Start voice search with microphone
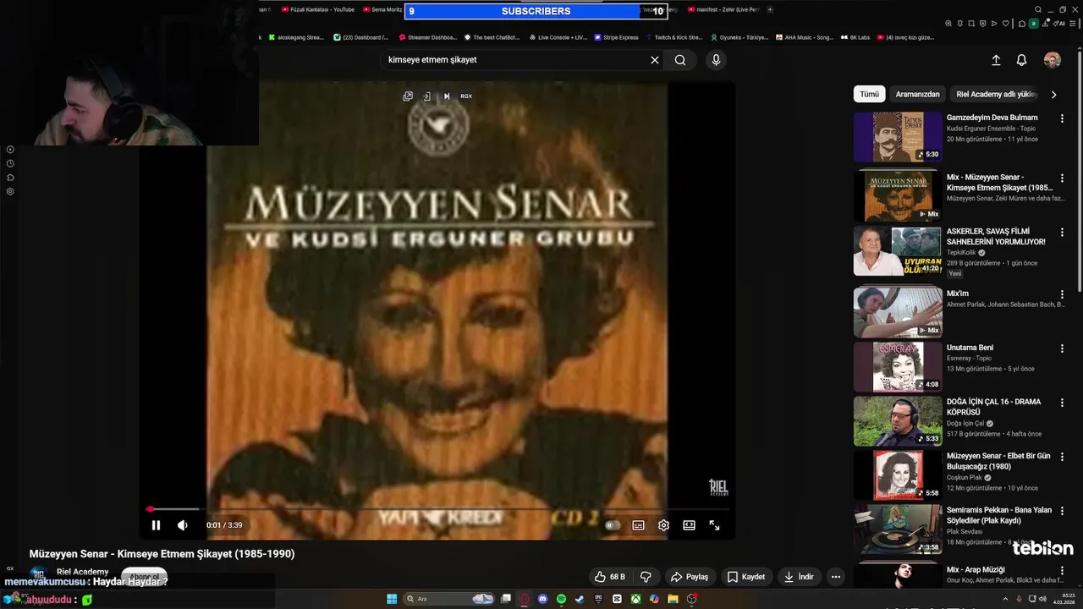The height and width of the screenshot is (609, 1083). pyautogui.click(x=716, y=60)
